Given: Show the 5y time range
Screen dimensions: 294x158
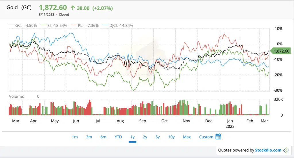Looking at the screenshot, I should coord(158,137).
